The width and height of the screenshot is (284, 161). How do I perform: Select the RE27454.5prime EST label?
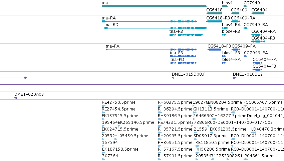[118, 109]
